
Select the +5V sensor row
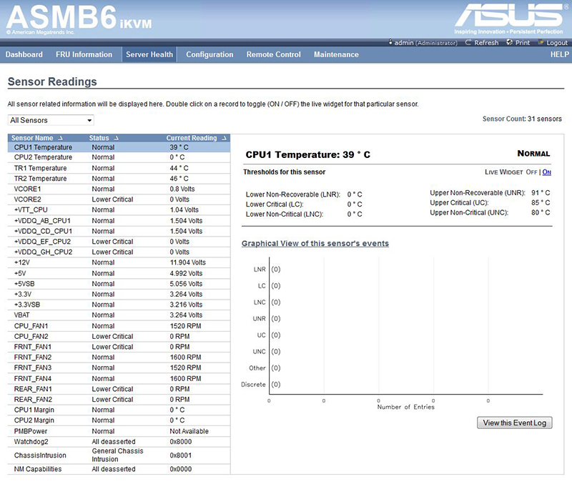(x=119, y=273)
